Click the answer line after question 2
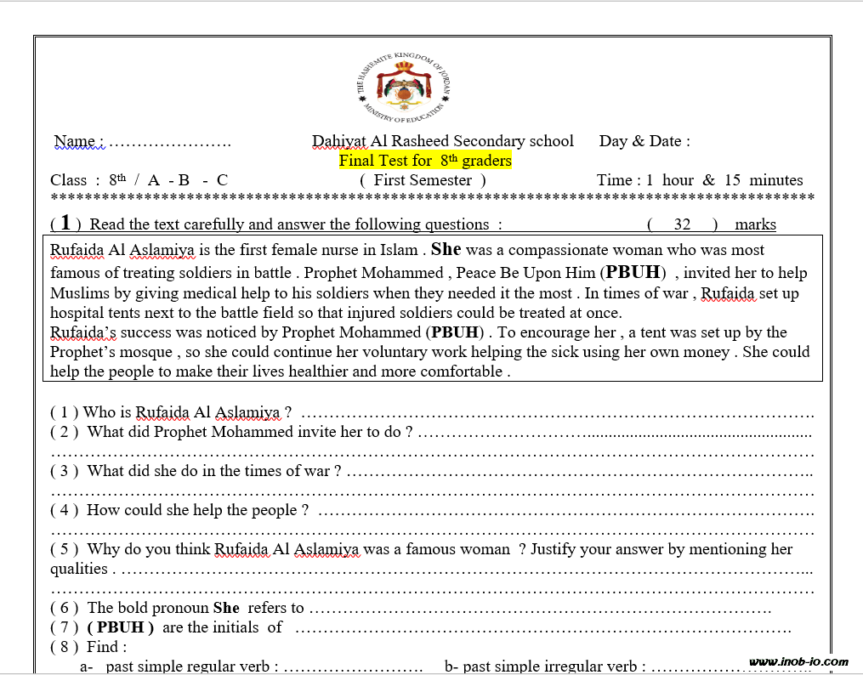 click(x=612, y=433)
